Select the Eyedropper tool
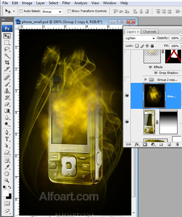This screenshot has height=217, width=182. pos(7,167)
